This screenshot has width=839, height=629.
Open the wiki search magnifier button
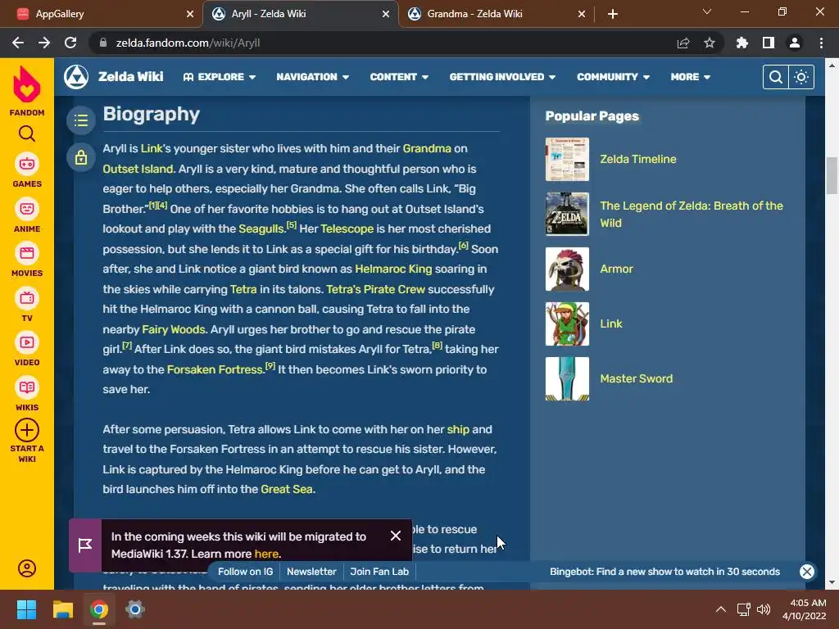click(775, 77)
